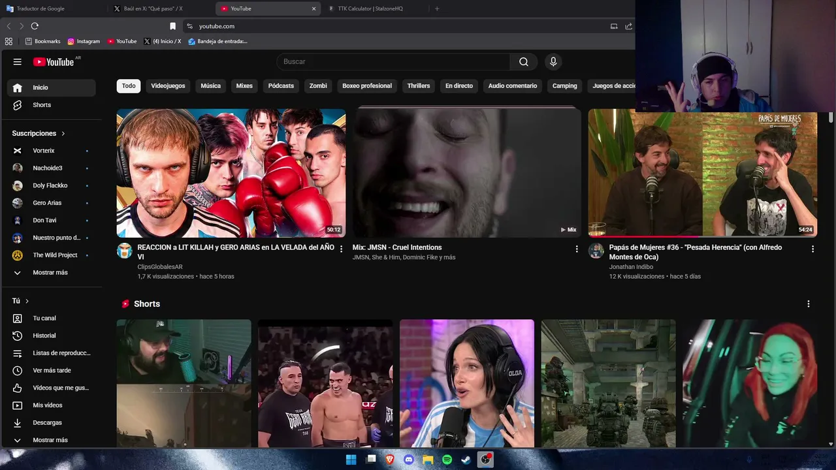This screenshot has height=470, width=836.
Task: Open the YouTube guide hamburger menu
Action: click(x=18, y=62)
